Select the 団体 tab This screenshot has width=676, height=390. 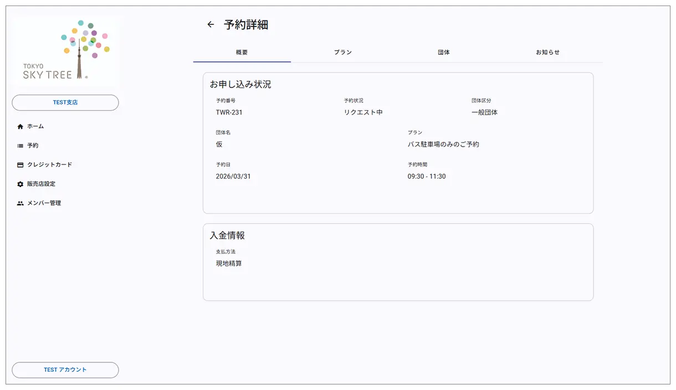pos(443,52)
